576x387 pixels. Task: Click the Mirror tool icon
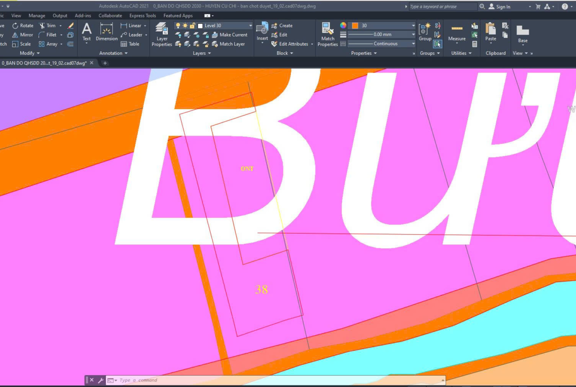(15, 35)
